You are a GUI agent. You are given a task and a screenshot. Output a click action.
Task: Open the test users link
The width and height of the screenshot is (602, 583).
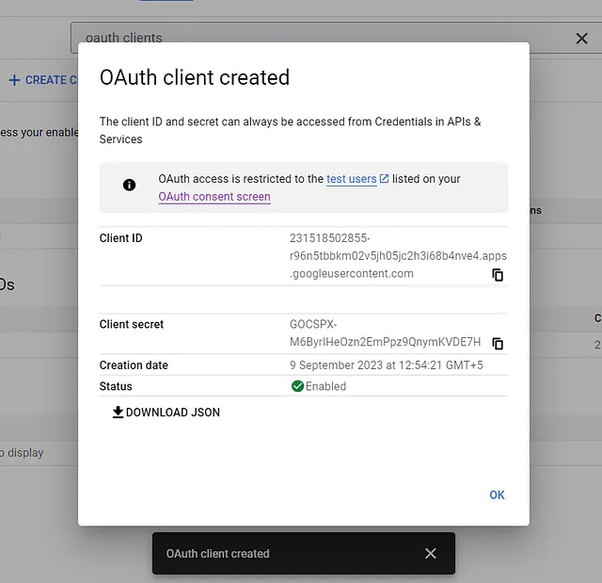point(351,179)
